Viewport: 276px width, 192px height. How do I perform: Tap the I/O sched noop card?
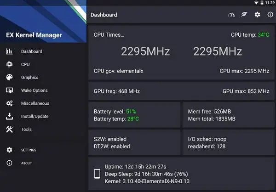[x=229, y=142]
